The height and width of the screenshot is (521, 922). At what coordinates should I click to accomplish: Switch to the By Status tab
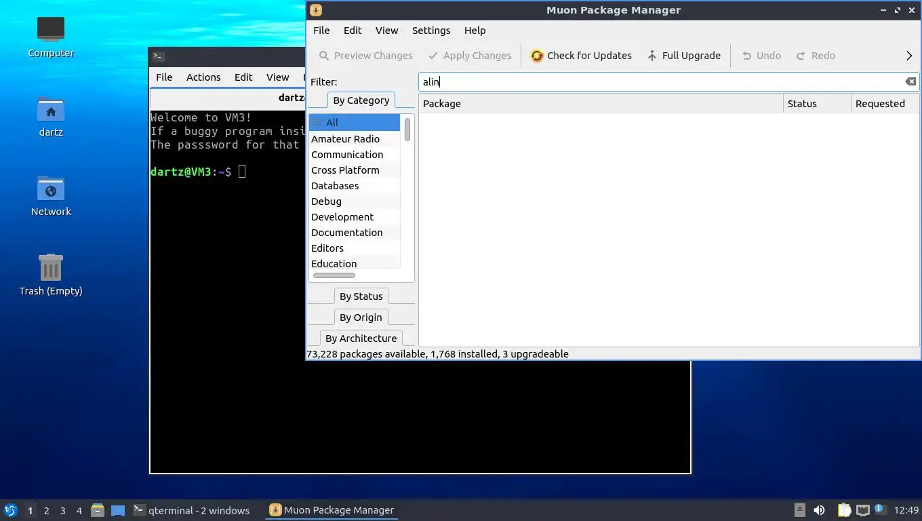click(x=361, y=296)
